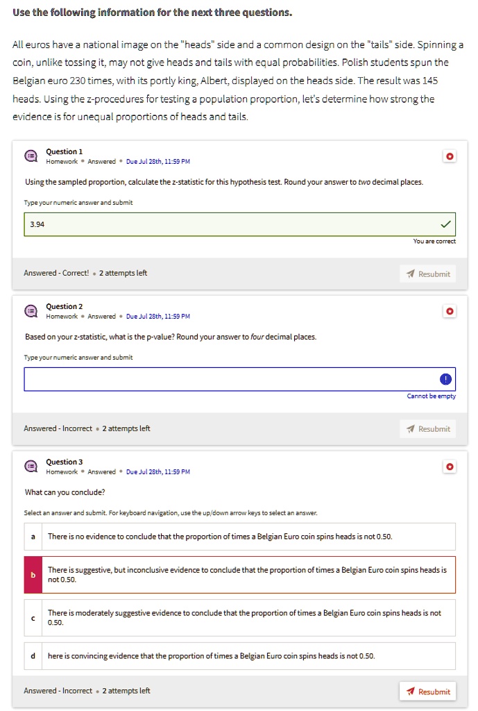Click Question 2 due date link
This screenshot has height=711, width=478.
pyautogui.click(x=157, y=317)
